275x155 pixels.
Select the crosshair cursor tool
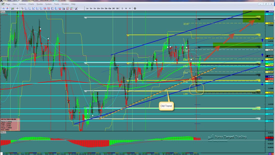coord(17,8)
